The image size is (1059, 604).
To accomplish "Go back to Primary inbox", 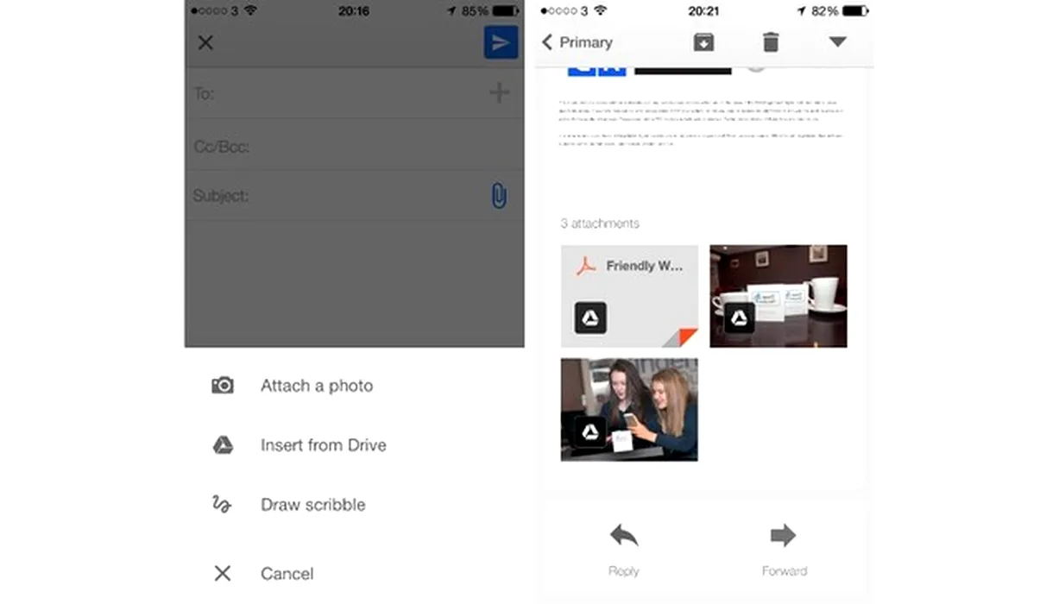I will click(577, 42).
